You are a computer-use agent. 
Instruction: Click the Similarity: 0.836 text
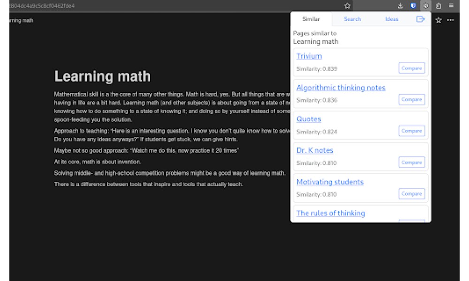point(317,100)
